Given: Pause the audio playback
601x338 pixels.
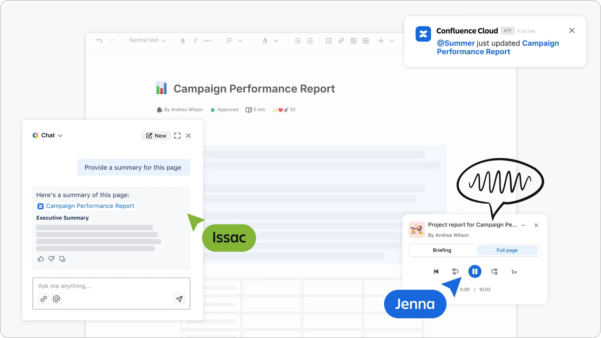Looking at the screenshot, I should (475, 271).
